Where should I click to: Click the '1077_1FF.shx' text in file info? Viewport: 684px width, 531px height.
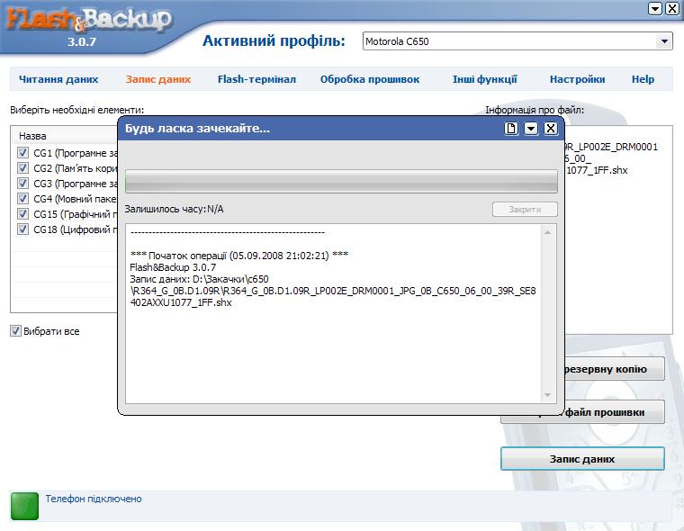point(597,170)
